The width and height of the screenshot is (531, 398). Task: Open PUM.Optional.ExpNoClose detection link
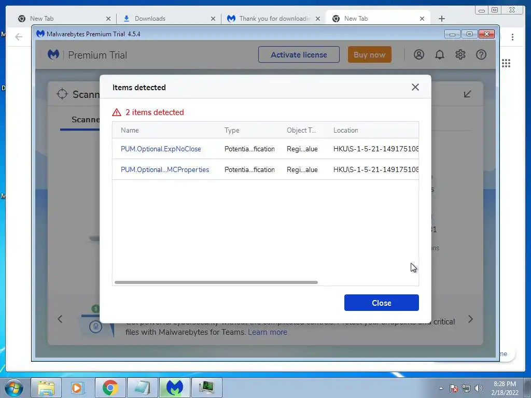coord(161,149)
